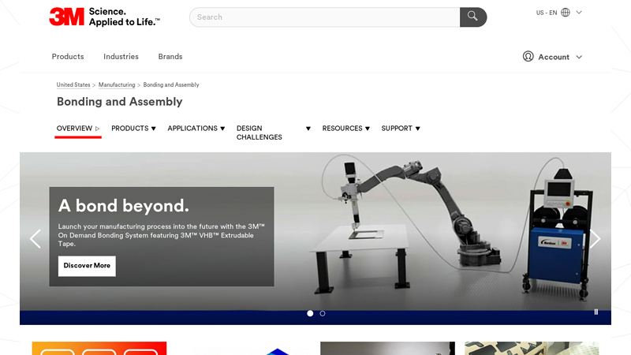Expand US - EN language dropdown chevron
The height and width of the screenshot is (355, 631).
coord(579,13)
